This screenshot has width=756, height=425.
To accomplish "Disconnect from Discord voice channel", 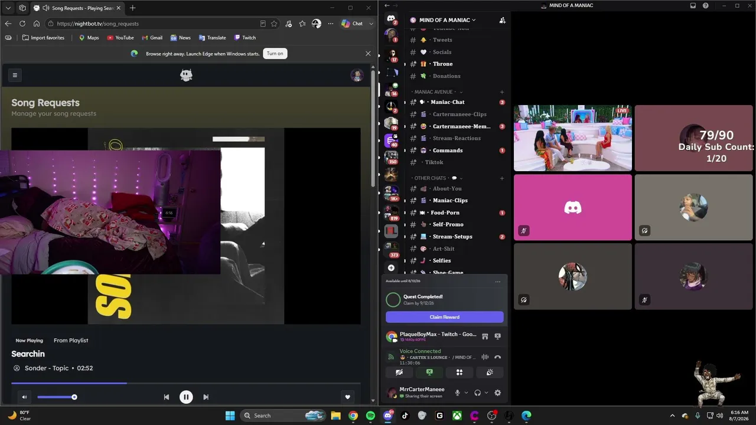I will pyautogui.click(x=497, y=357).
